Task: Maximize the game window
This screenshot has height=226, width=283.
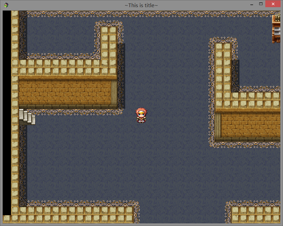Action: [x=261, y=4]
